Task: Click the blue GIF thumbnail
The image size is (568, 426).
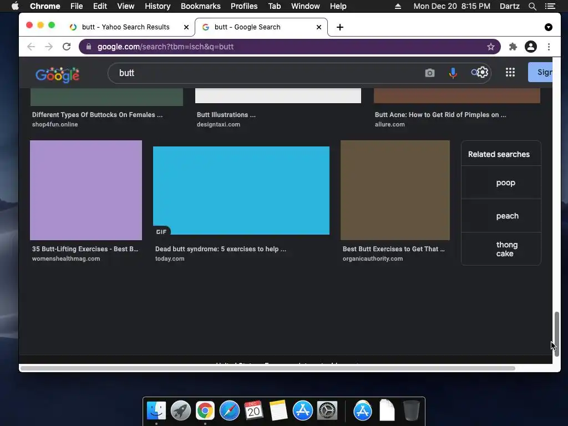Action: (241, 191)
